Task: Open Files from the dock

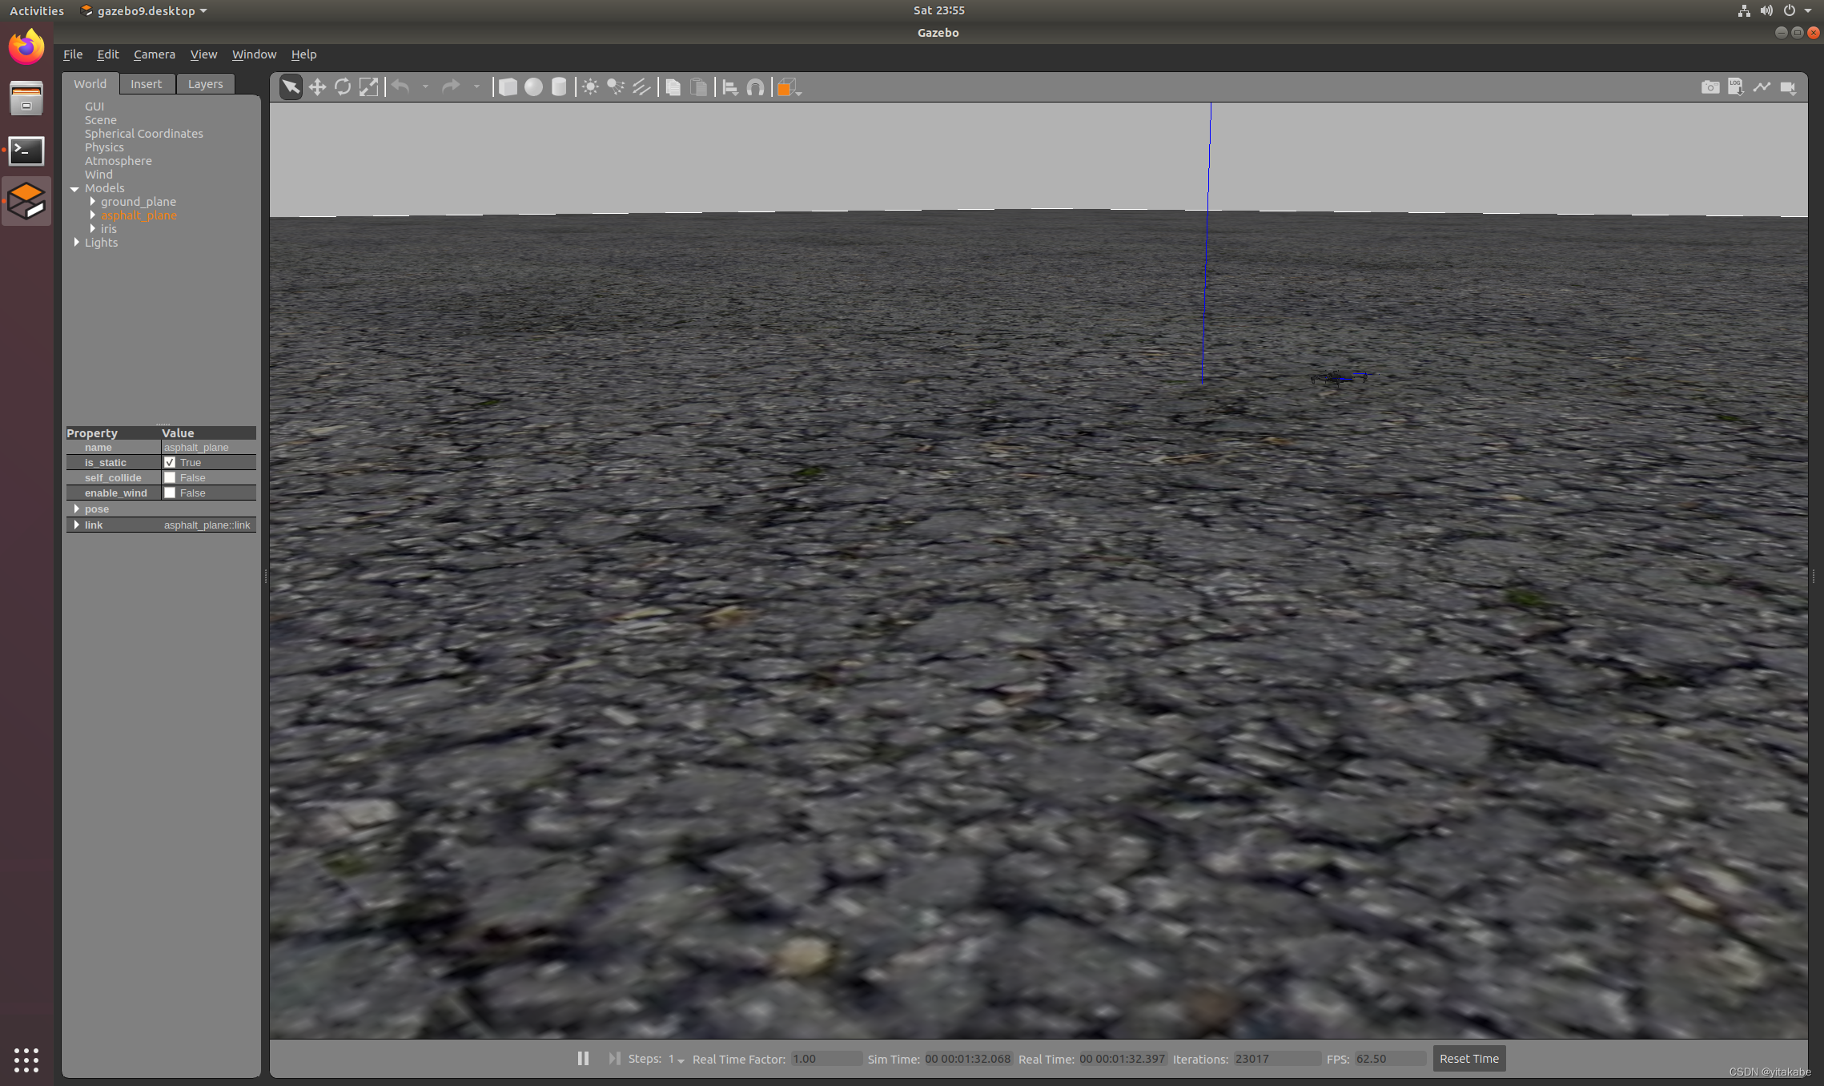Action: click(26, 98)
